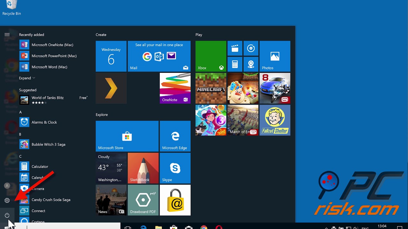Jump to letter B section header

(x=20, y=134)
